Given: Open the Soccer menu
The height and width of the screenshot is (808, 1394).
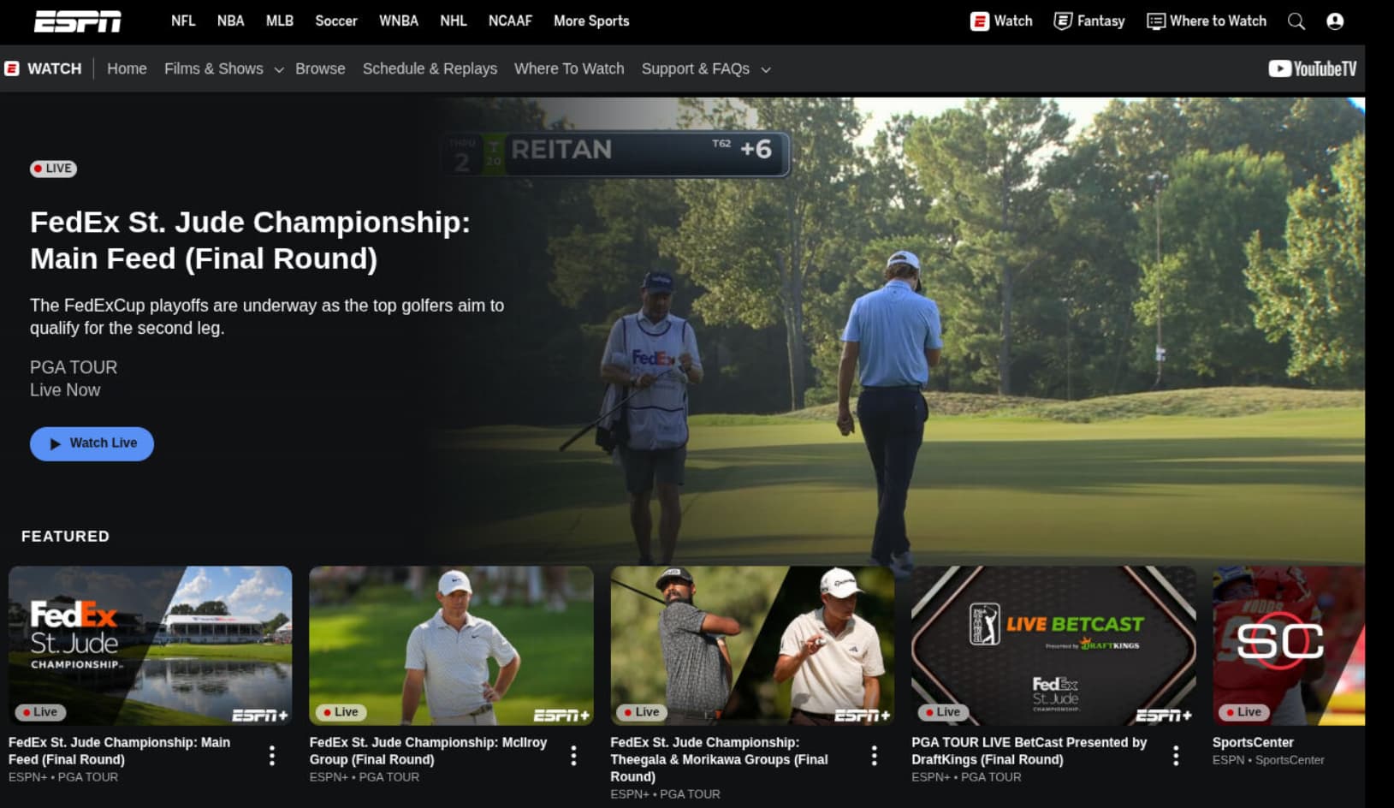Looking at the screenshot, I should [x=336, y=21].
